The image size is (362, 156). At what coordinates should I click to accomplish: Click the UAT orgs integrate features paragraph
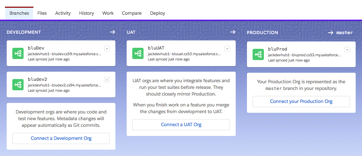click(x=181, y=87)
